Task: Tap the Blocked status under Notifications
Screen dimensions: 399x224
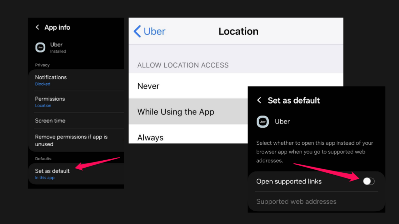Action: (x=43, y=84)
